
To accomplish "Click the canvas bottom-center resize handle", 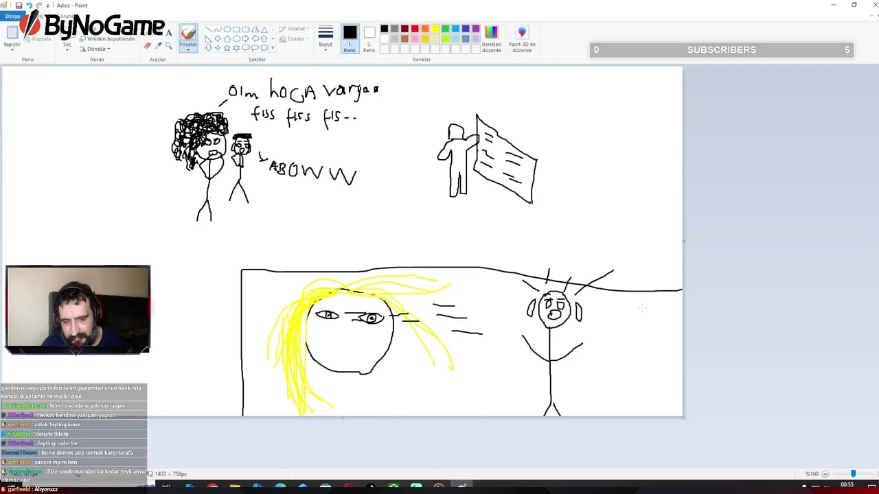I will click(342, 417).
